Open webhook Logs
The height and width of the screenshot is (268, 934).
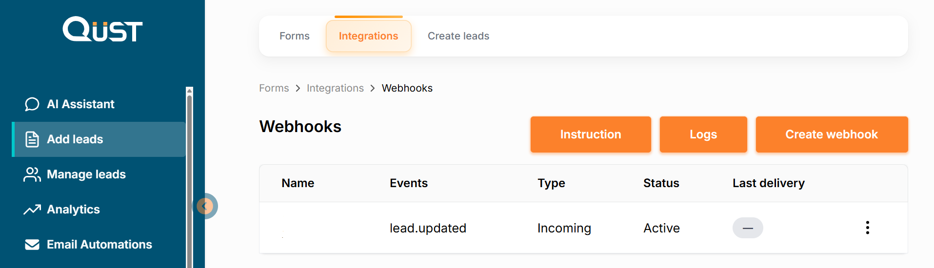(703, 134)
